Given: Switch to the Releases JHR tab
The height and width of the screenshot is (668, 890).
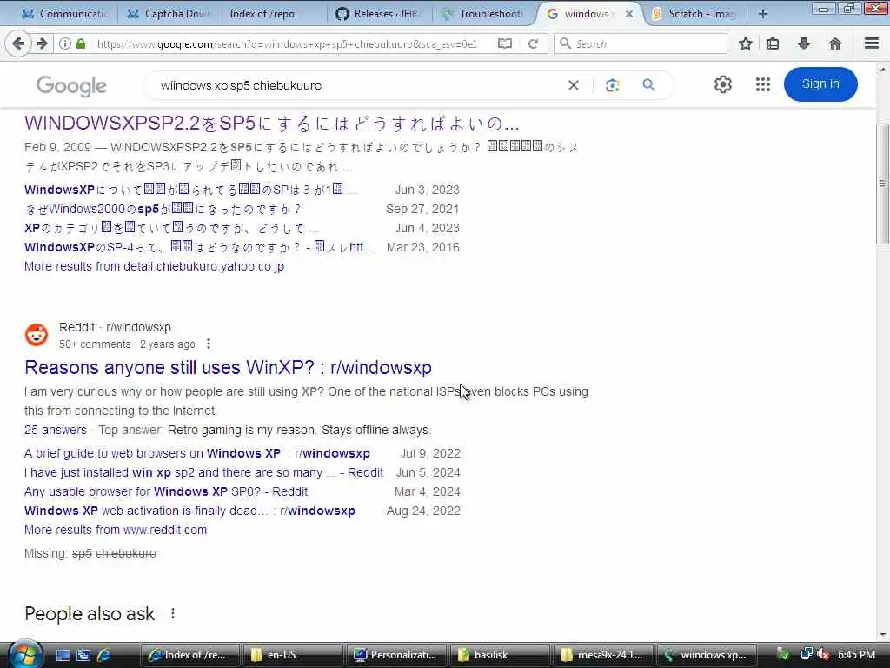Looking at the screenshot, I should tap(379, 14).
